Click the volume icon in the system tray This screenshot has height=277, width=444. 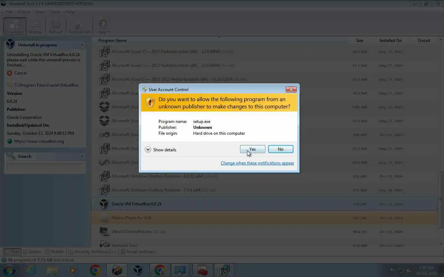[x=409, y=270]
